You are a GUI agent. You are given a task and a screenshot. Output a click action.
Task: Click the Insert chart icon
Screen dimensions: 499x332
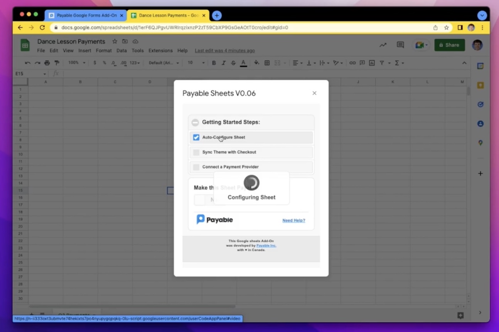[371, 62]
